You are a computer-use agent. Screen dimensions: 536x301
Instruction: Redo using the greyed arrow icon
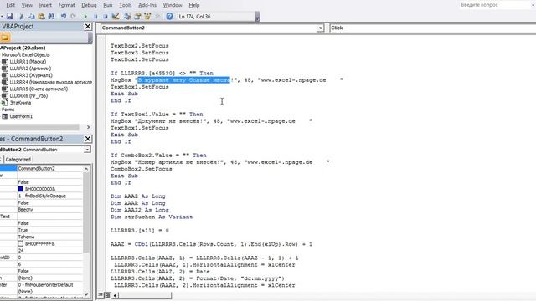click(73, 17)
